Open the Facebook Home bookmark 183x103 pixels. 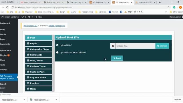click(113, 12)
